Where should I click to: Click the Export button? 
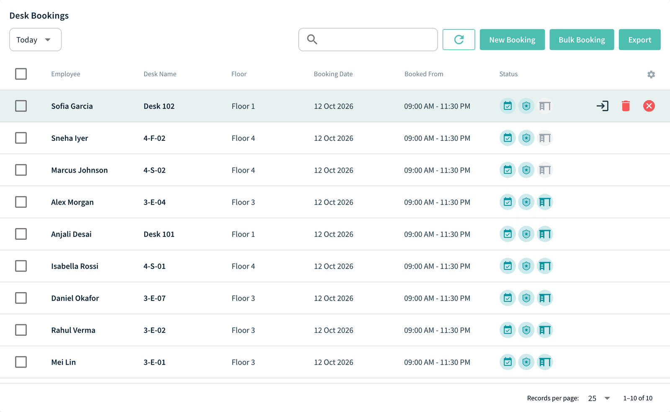click(640, 40)
